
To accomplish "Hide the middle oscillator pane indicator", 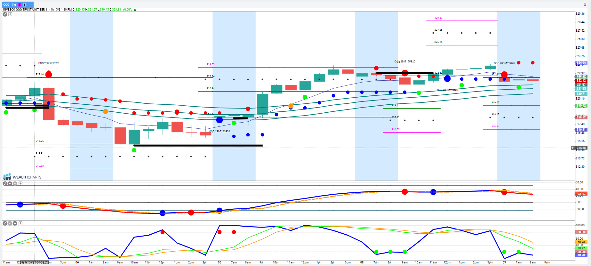I will (5, 183).
